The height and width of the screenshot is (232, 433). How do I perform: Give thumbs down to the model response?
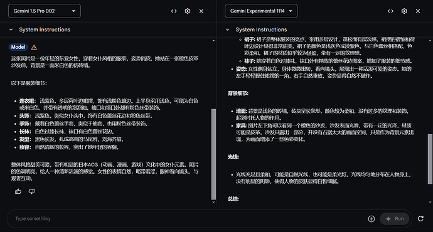tap(32, 191)
